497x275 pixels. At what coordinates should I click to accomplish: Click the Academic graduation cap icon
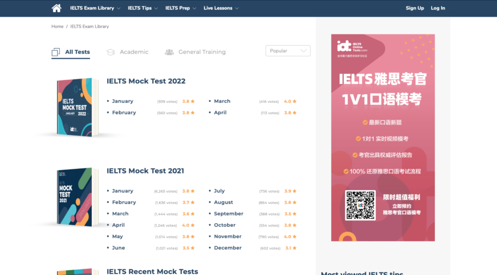(x=111, y=52)
